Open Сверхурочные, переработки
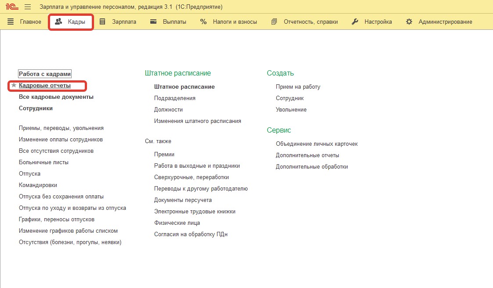Screen dimensions: 493x288 pyautogui.click(x=192, y=177)
